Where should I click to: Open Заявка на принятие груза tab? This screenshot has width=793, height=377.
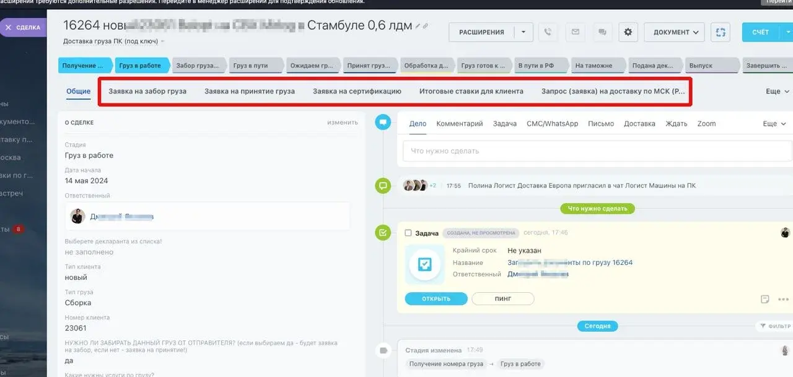tap(250, 91)
